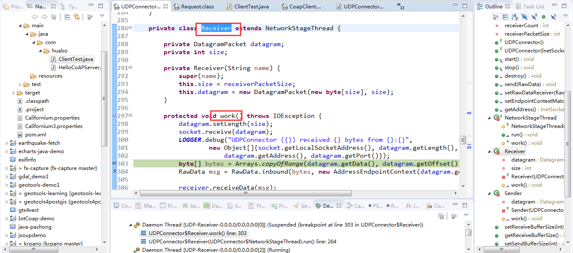Select stack frame run() line 264

click(239, 242)
